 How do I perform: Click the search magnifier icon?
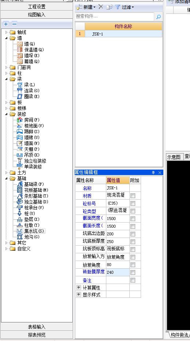159,16
